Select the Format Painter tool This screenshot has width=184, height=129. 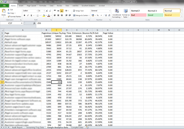pyautogui.click(x=8, y=16)
